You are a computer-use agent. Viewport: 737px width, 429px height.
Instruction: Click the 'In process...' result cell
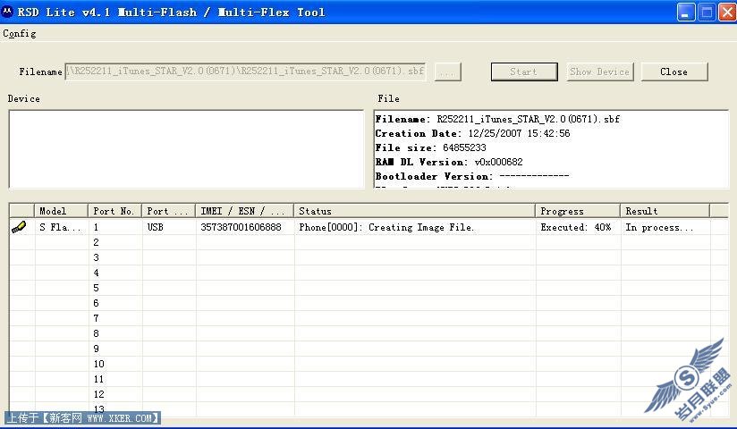[x=665, y=227]
